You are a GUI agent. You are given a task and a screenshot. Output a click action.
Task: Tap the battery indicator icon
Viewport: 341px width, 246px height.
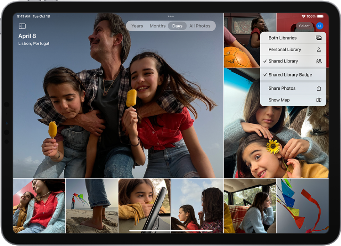click(320, 16)
